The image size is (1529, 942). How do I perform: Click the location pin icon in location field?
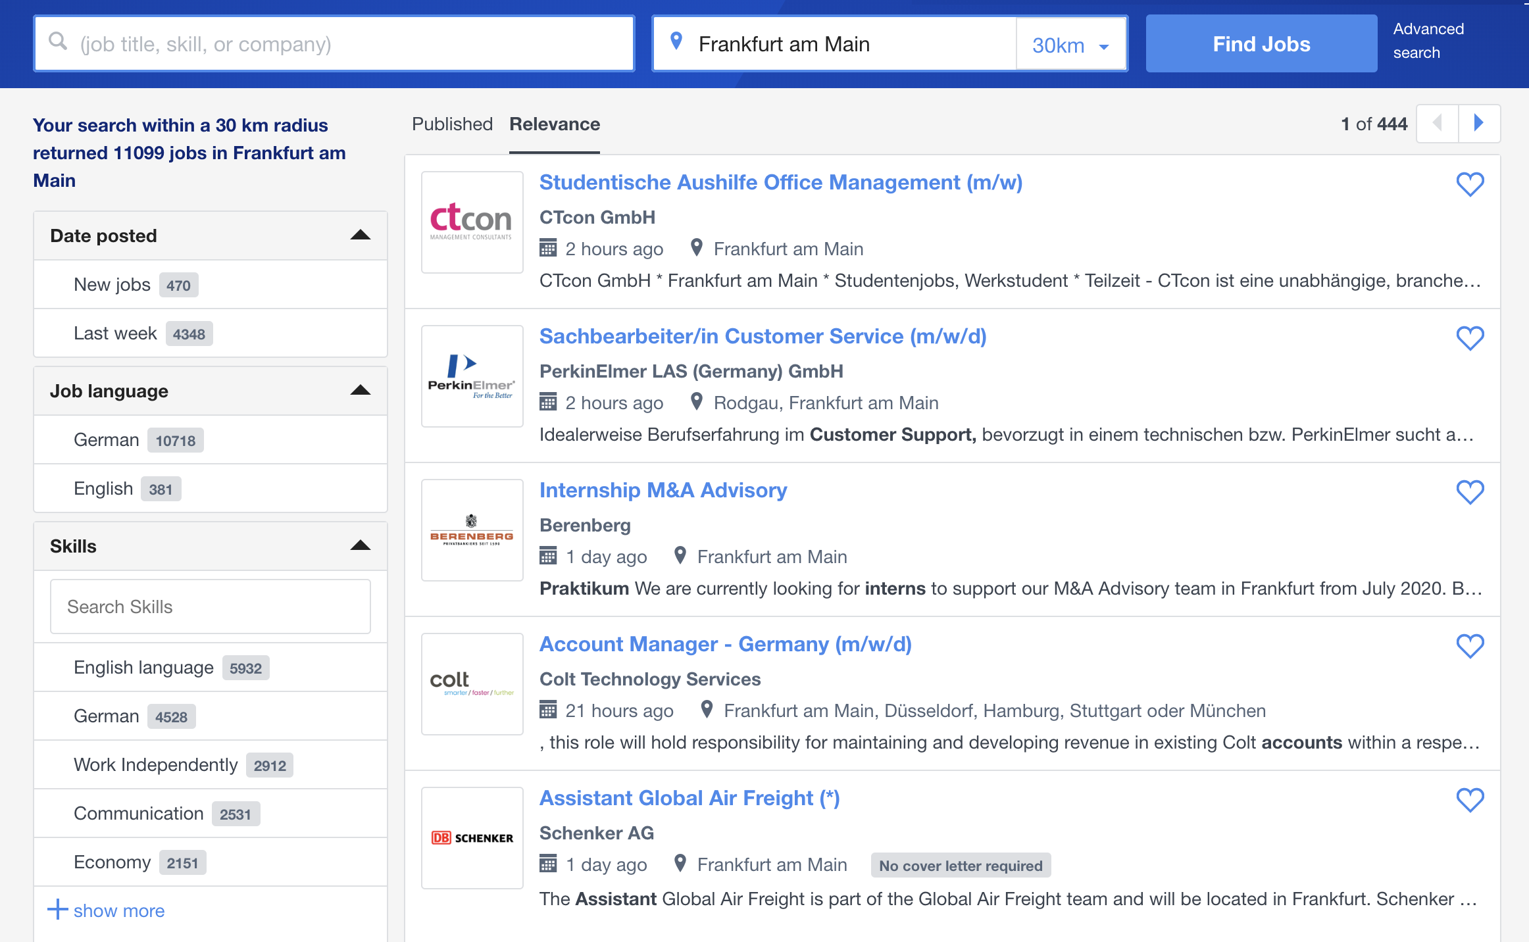[x=676, y=41]
